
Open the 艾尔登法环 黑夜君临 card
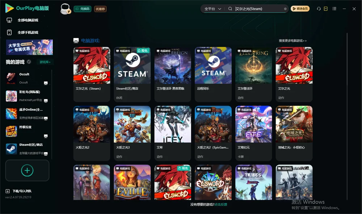(173, 74)
